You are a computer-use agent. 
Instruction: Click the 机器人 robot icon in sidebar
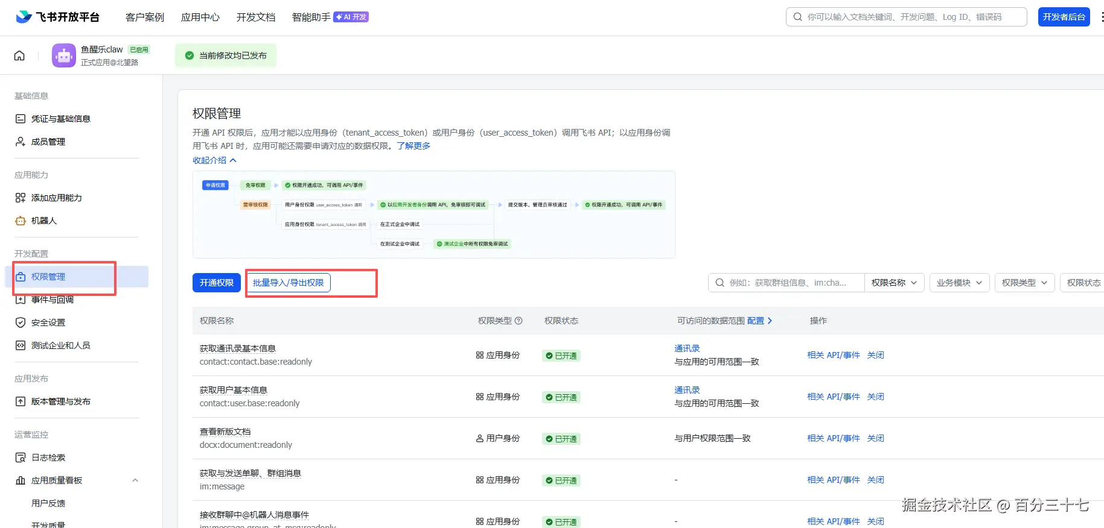(x=21, y=221)
